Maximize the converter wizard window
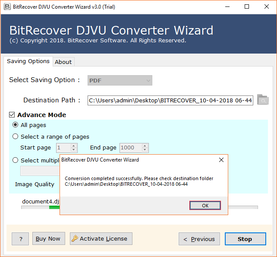277x257 pixels. (247, 7)
